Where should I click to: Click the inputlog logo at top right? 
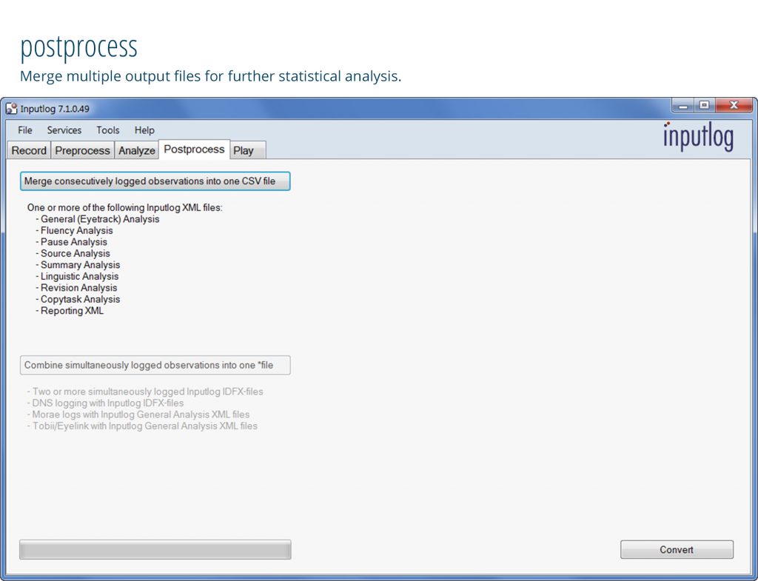(698, 137)
